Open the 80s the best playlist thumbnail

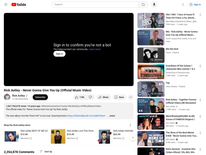click(151, 55)
